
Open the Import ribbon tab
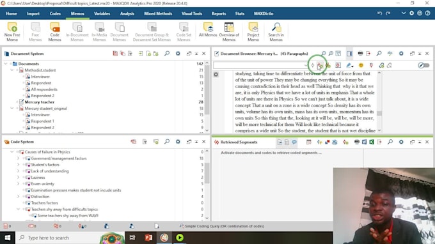[x=33, y=13]
